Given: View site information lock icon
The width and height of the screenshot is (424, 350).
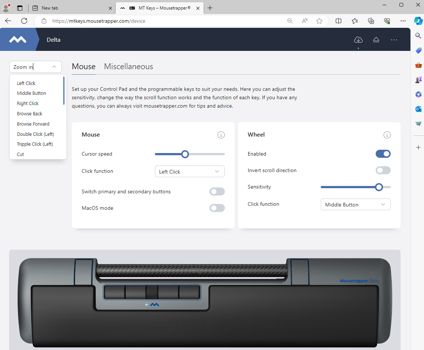Looking at the screenshot, I should (44, 21).
